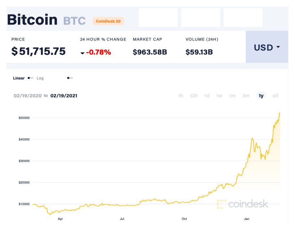Click the red down arrow beside -0.78%
The image size is (295, 245).
coord(82,53)
